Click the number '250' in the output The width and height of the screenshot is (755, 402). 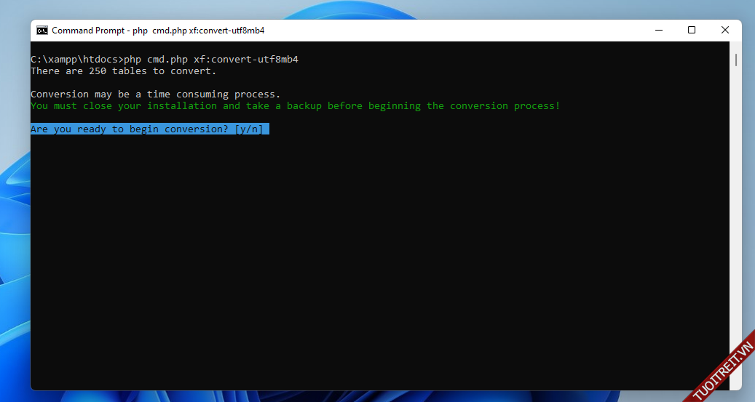[97, 71]
